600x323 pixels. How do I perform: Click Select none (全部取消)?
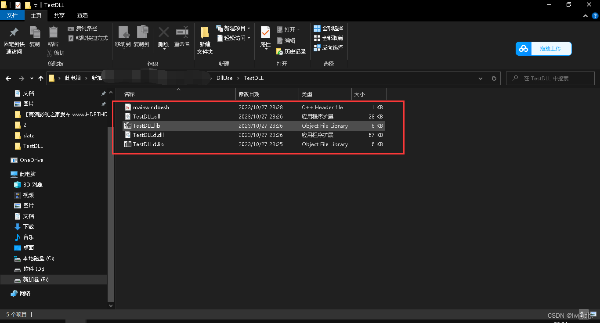pos(328,38)
